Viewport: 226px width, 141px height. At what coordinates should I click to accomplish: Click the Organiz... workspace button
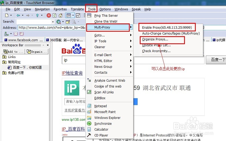(x=37, y=52)
